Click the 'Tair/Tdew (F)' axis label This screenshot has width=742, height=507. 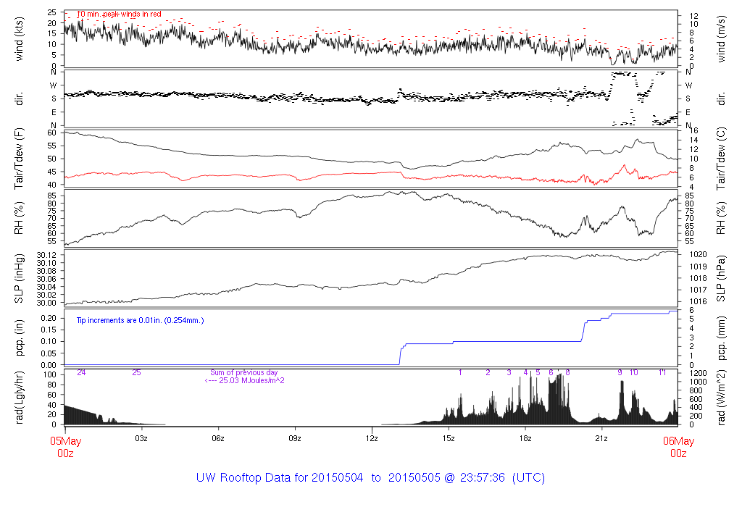coord(19,159)
